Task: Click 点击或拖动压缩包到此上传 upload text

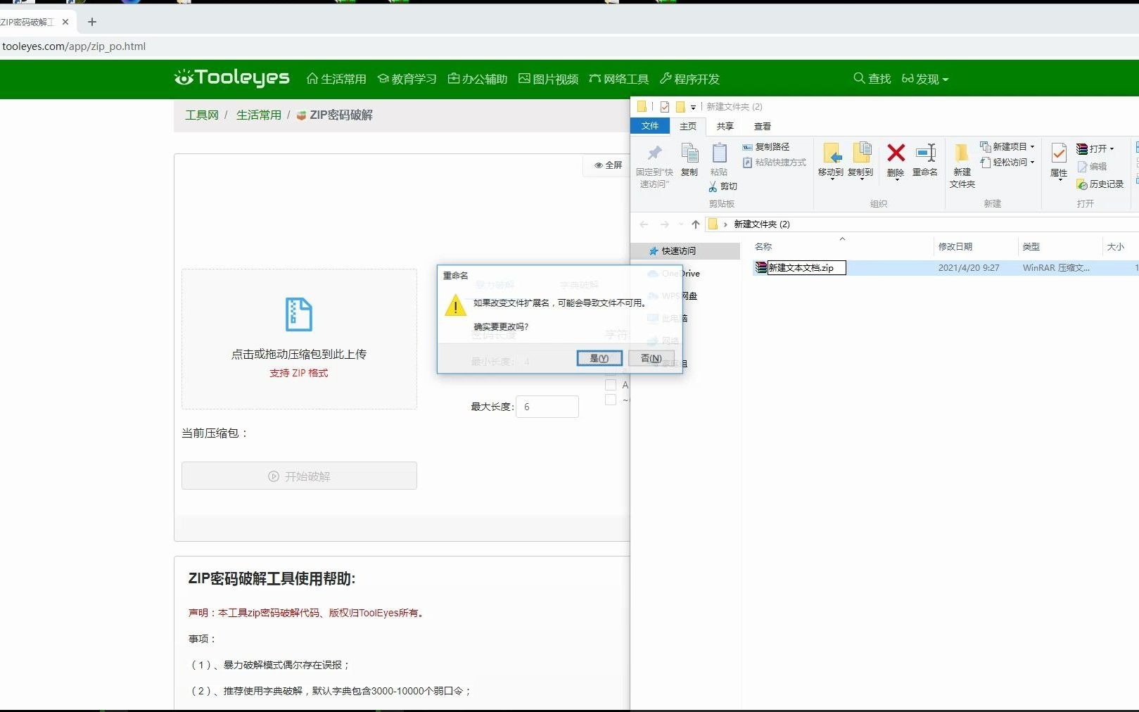Action: click(299, 354)
